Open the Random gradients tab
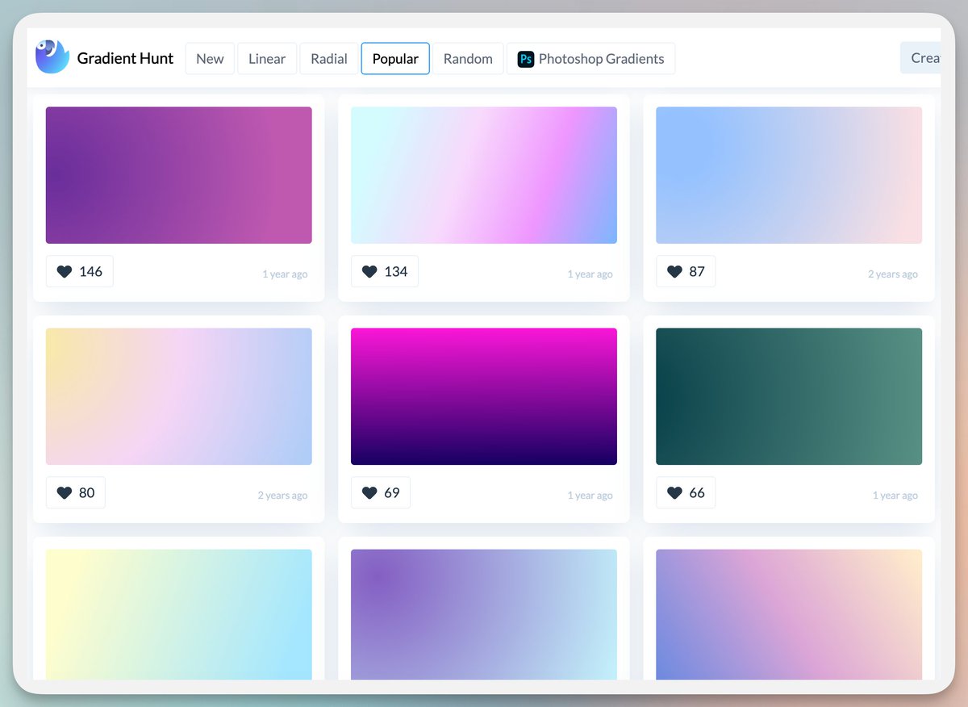The image size is (968, 707). (x=468, y=59)
